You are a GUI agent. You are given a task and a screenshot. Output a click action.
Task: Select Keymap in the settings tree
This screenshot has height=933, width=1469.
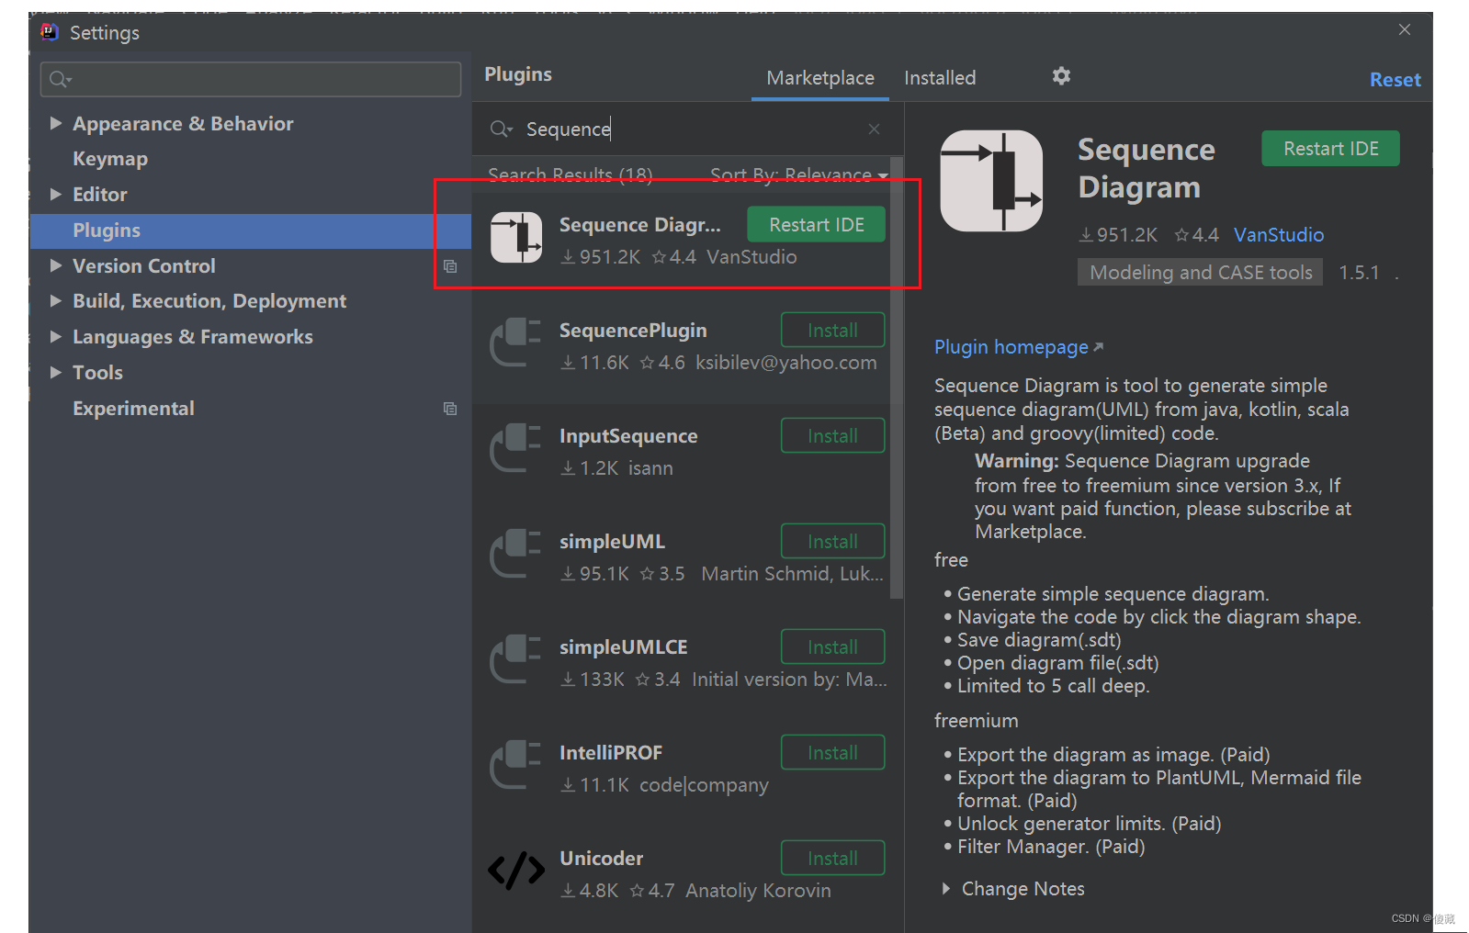pyautogui.click(x=110, y=159)
